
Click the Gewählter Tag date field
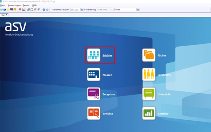coord(104,9)
